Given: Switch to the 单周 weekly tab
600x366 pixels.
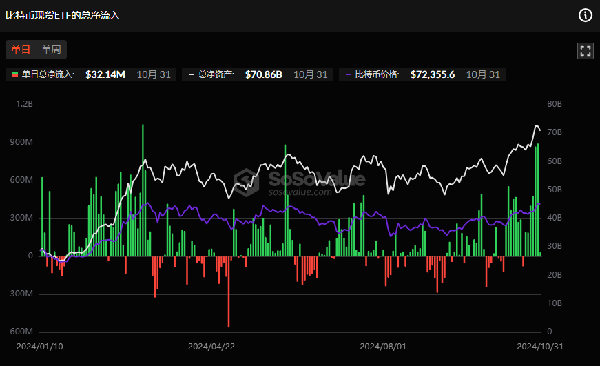Looking at the screenshot, I should [x=51, y=50].
